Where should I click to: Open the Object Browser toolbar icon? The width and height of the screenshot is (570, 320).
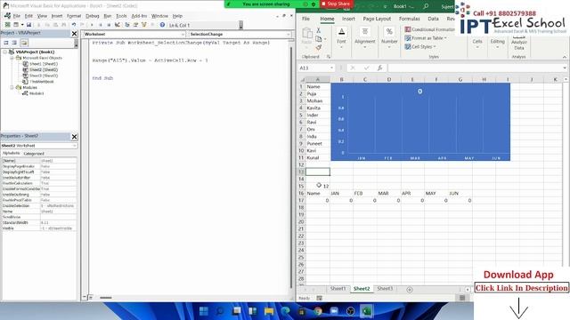[x=144, y=25]
